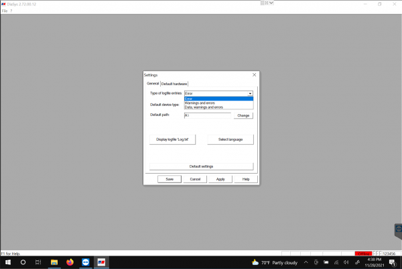Open the ? help menu
Screen dimensions: 402x269
[11, 11]
